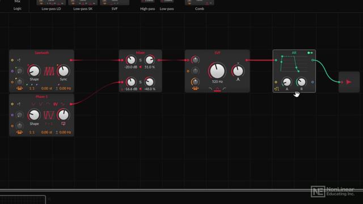The image size is (363, 204).
Task: Mute first Mixer channel speaker icon
Action: [140, 67]
